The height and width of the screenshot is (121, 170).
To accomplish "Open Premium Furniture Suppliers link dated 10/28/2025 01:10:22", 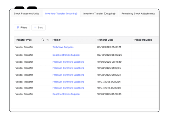I will tap(68, 75).
